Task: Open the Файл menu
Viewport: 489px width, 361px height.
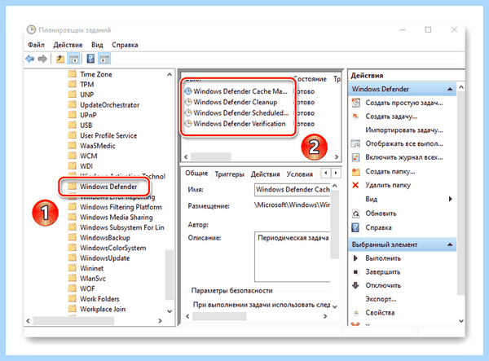Action: pyautogui.click(x=36, y=45)
